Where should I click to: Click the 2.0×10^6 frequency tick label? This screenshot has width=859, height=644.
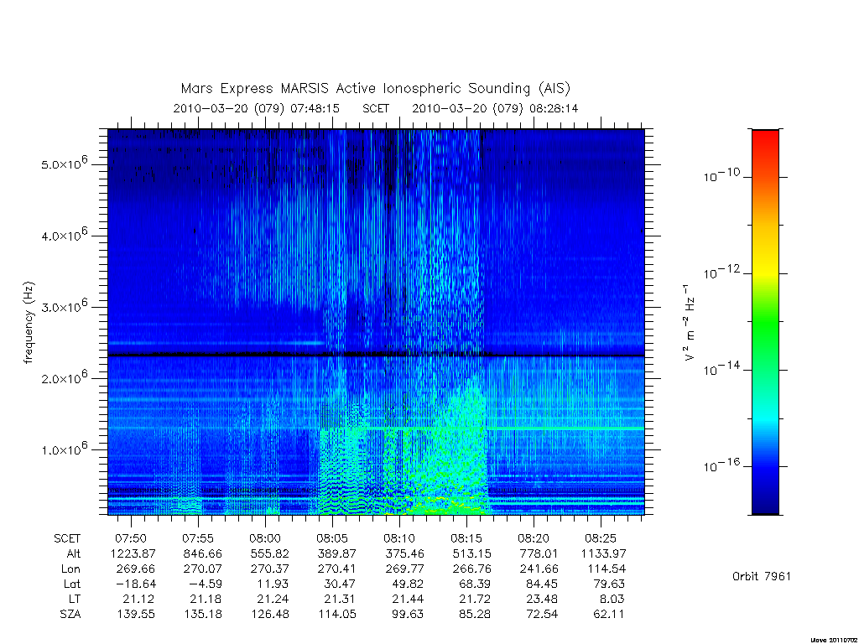64,378
